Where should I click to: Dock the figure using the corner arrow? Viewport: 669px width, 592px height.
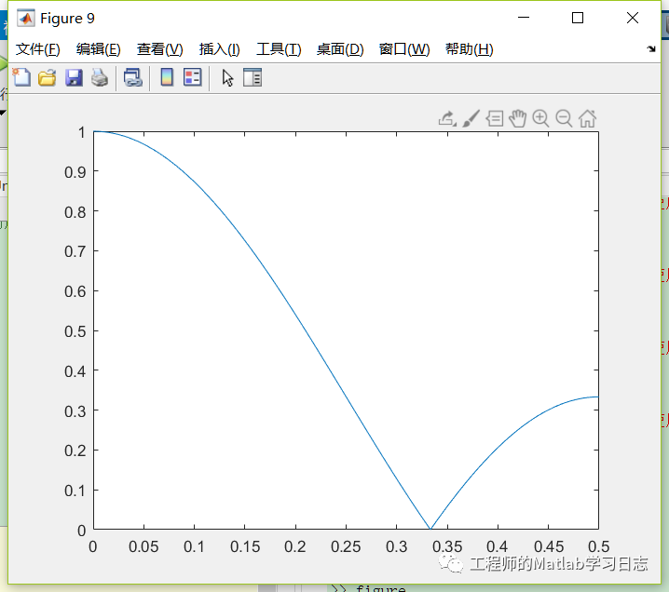click(x=651, y=49)
